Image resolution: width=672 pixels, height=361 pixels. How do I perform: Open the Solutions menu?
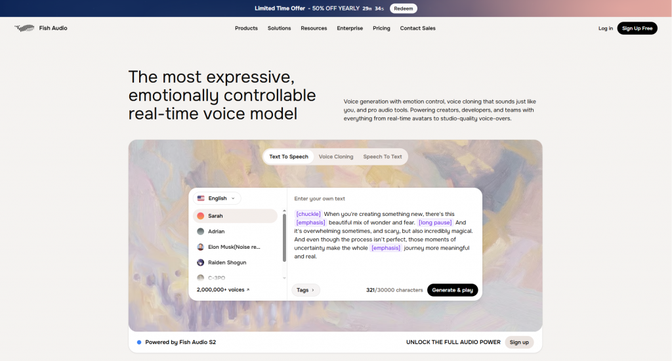279,28
